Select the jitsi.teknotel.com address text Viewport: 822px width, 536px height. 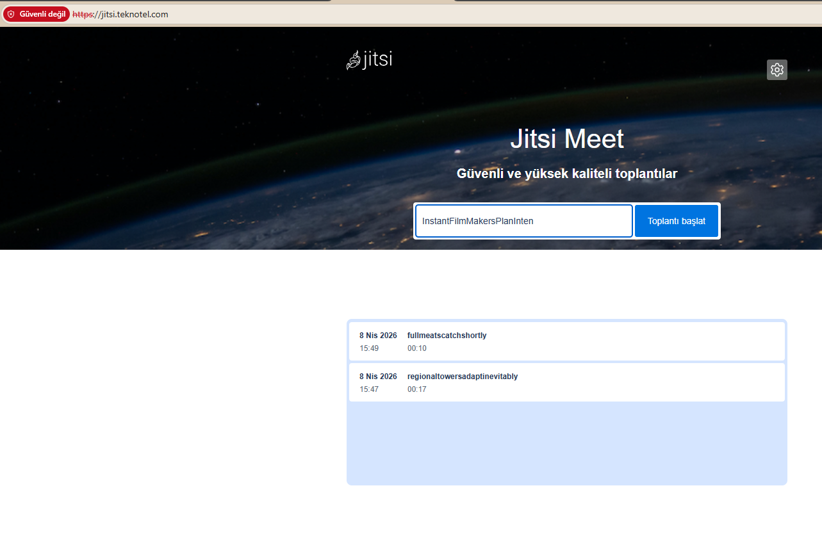tap(131, 14)
